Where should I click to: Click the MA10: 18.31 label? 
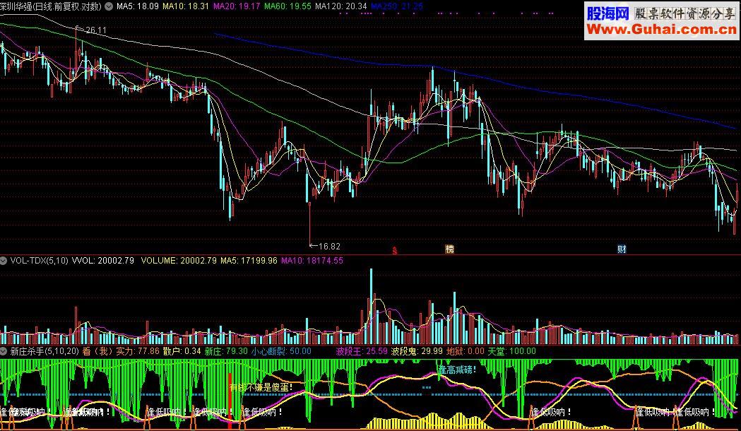click(x=186, y=6)
